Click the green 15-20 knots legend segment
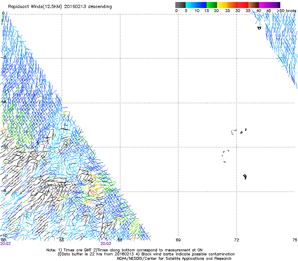The image size is (298, 261). click(212, 5)
